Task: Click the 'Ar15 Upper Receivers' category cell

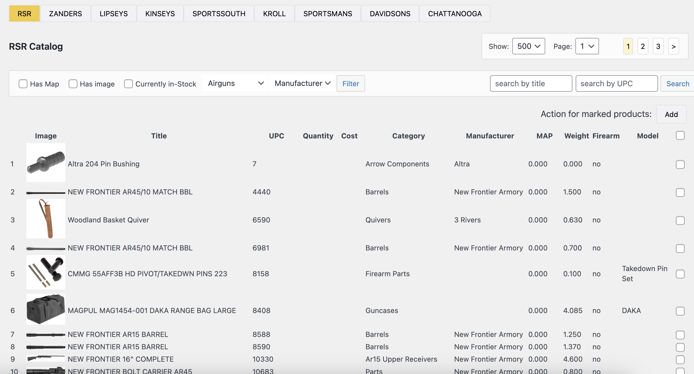Action: (x=401, y=359)
